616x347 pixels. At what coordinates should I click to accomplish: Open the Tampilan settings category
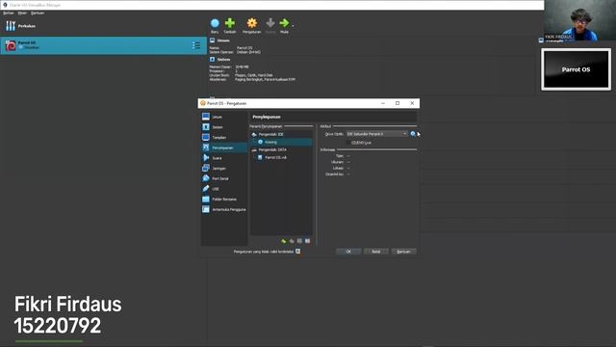coord(224,137)
